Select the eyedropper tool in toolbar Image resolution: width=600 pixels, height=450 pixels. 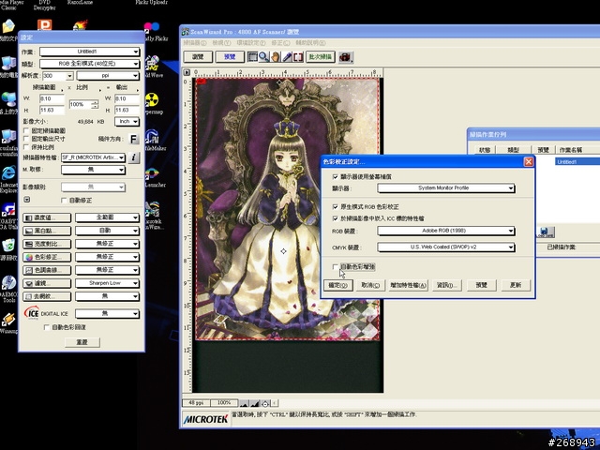pyautogui.click(x=287, y=57)
